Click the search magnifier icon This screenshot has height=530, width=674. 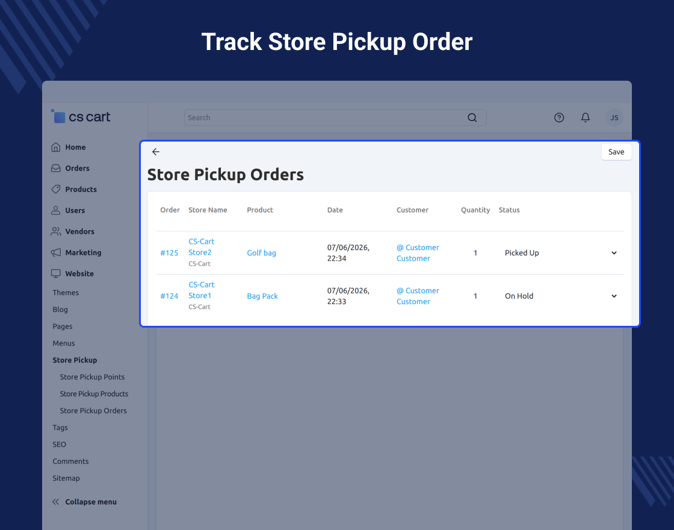(472, 117)
